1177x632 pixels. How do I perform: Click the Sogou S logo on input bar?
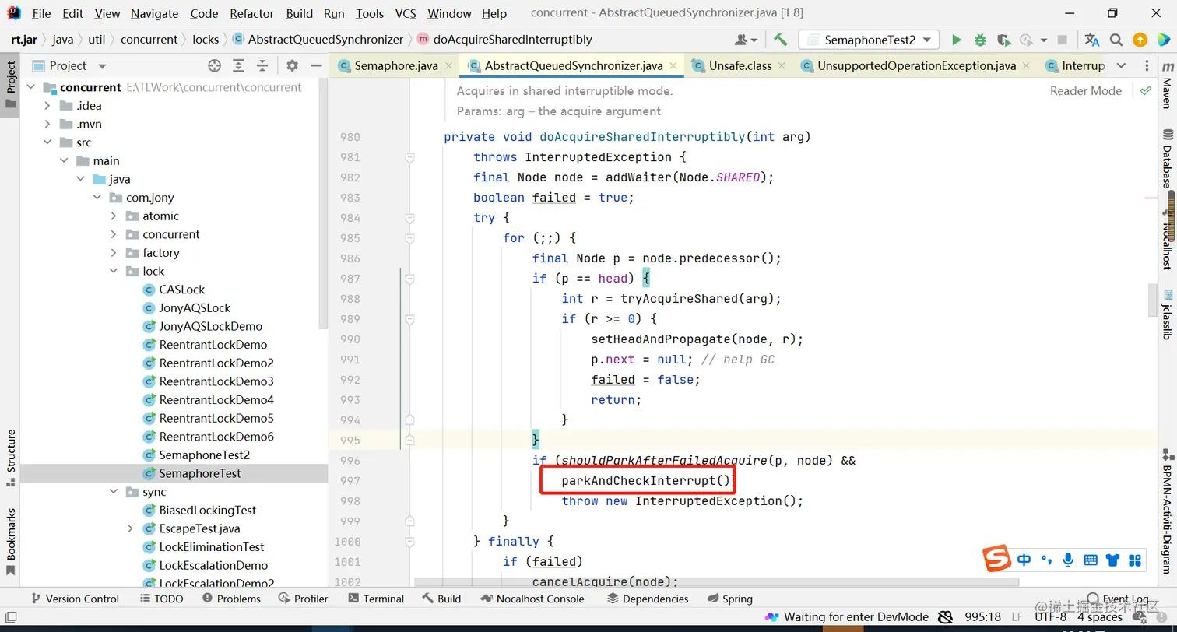(x=996, y=559)
